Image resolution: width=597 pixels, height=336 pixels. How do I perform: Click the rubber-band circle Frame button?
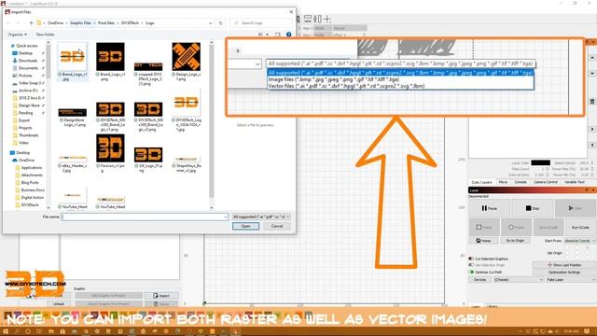click(516, 227)
